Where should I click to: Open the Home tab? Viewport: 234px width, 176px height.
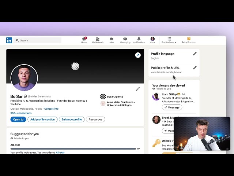point(84,40)
